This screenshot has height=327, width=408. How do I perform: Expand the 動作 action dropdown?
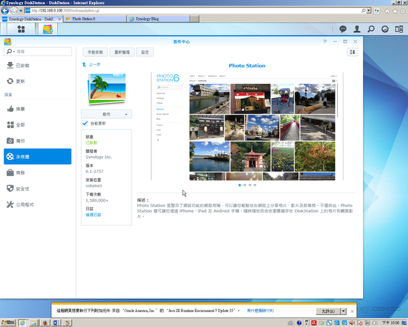pos(106,114)
